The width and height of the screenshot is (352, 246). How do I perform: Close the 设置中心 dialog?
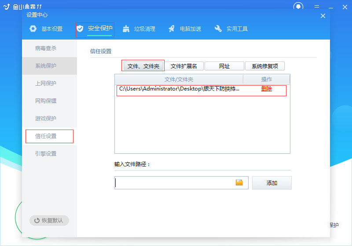(323, 16)
